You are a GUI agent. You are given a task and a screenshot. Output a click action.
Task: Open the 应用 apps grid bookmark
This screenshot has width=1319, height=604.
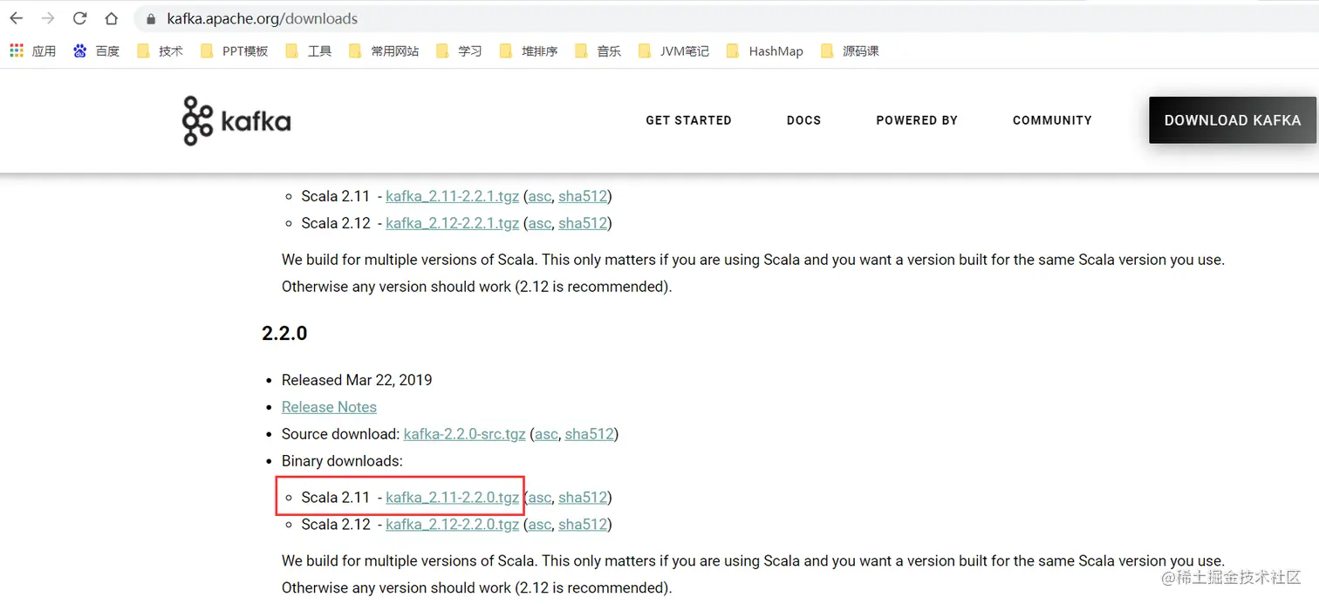tap(32, 51)
